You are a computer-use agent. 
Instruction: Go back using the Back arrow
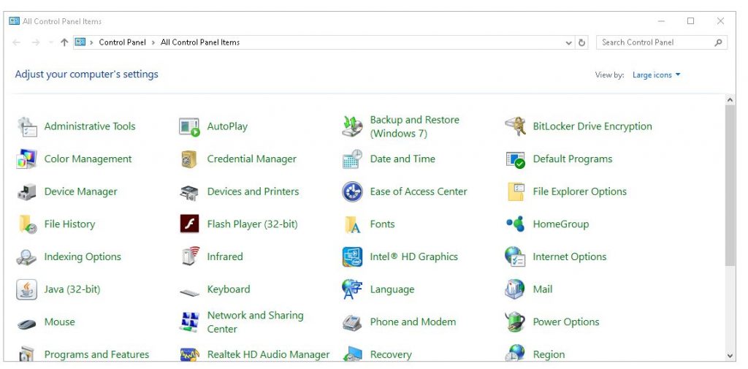coord(17,42)
